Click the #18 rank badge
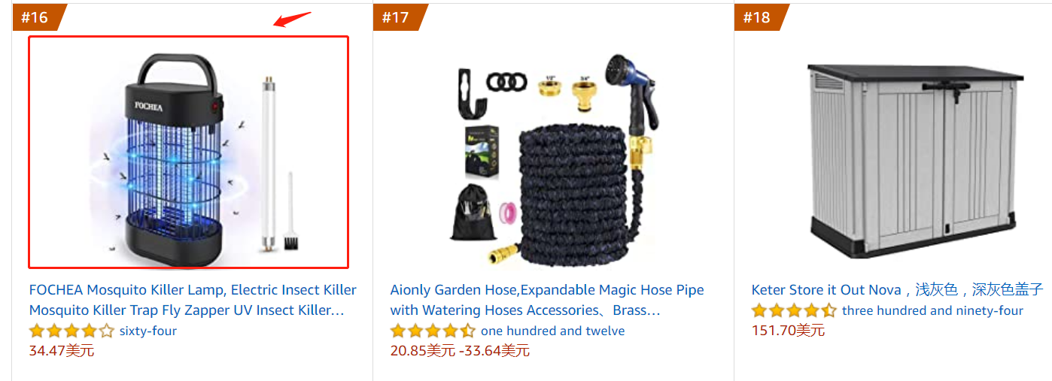Viewport: 1052px width, 381px height. point(759,17)
